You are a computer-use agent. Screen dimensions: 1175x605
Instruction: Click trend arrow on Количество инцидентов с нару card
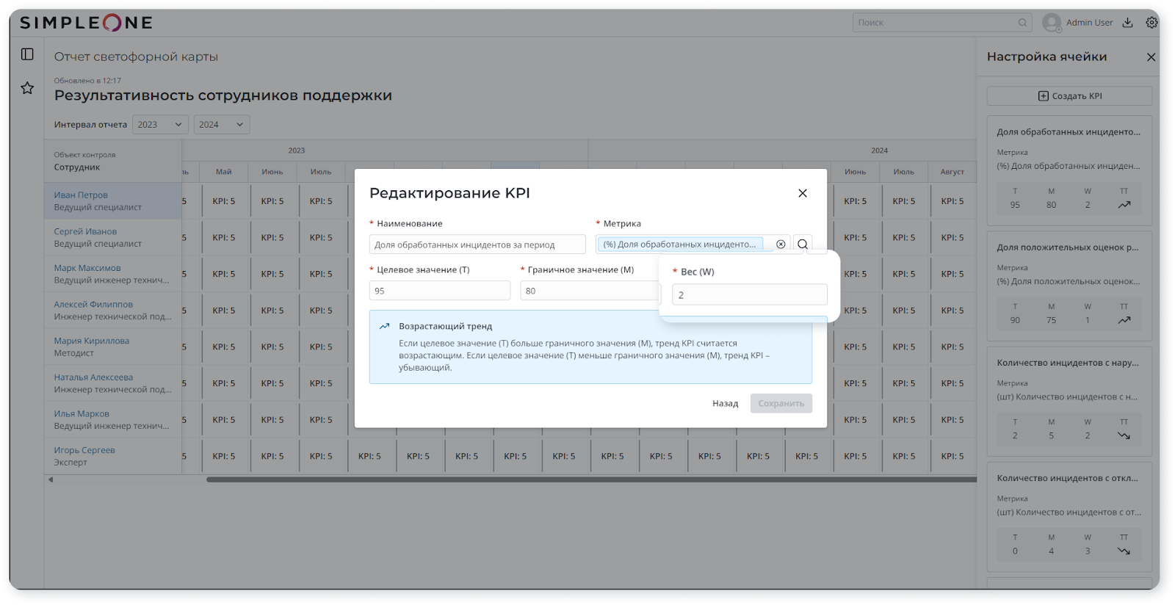pos(1124,435)
